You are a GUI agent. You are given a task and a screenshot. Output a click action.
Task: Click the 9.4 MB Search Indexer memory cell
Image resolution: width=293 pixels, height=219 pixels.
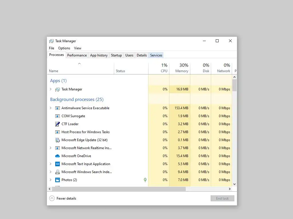(180, 172)
